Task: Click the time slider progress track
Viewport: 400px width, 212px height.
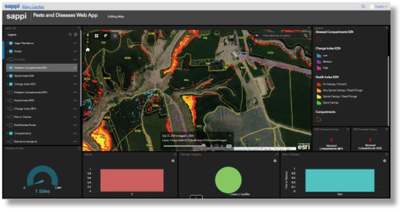Action: coord(185,146)
